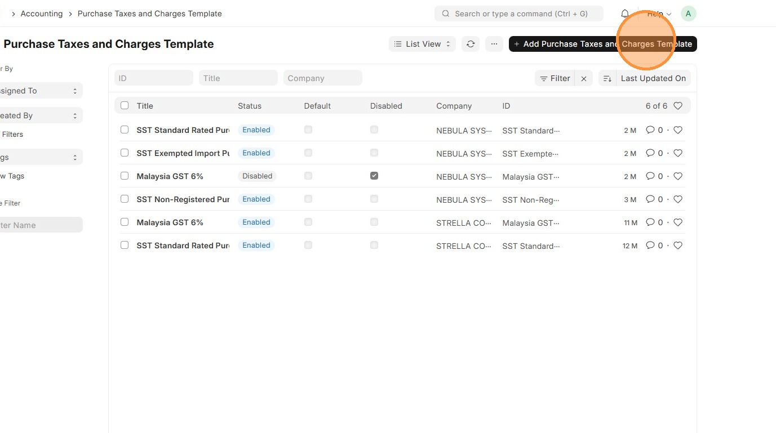Viewport: 776px width, 433px height.
Task: Open comments on SST Exempted Import row
Action: 654,153
